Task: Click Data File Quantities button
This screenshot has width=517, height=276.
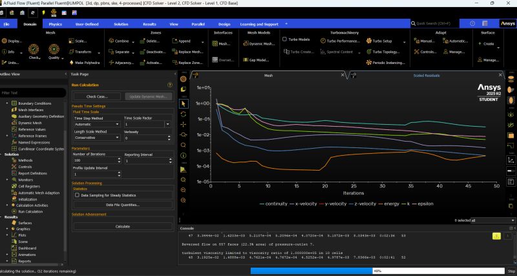Action: click(123, 205)
